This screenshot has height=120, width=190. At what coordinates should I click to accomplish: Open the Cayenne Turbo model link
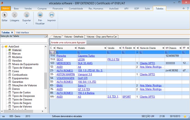pos(86,56)
